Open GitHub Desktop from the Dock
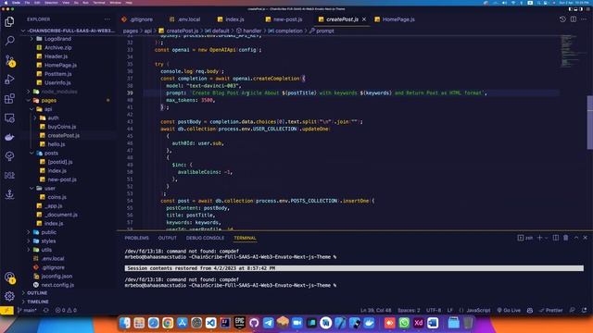593x333 pixels. point(254,323)
